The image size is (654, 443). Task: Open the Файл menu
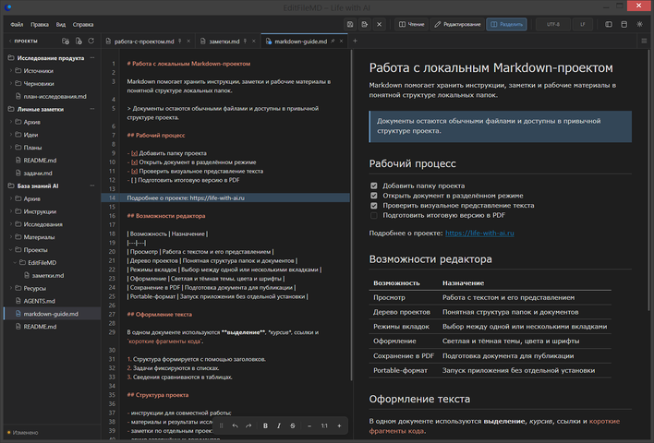[x=17, y=24]
